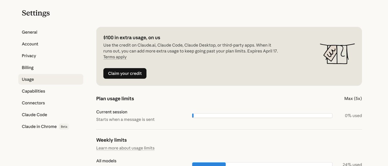
Task: Open the Terms apply link
Action: pyautogui.click(x=115, y=57)
